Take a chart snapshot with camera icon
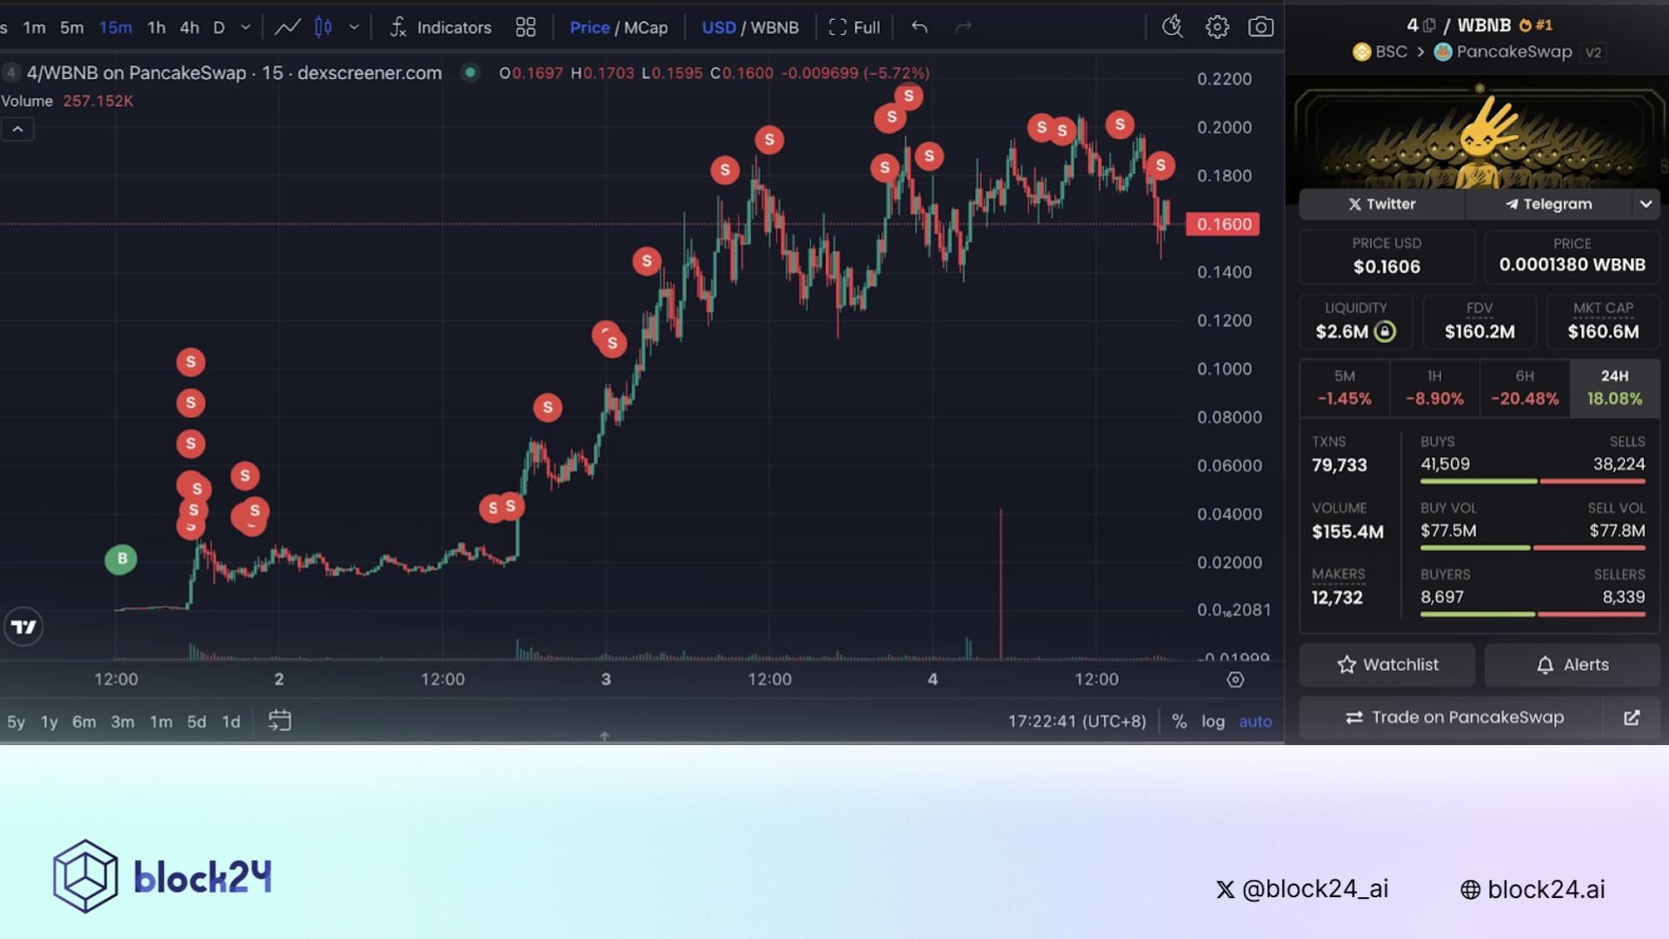 pos(1260,27)
